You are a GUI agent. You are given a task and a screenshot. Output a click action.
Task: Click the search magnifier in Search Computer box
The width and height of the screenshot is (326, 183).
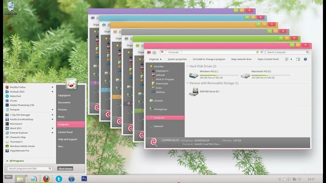click(307, 52)
